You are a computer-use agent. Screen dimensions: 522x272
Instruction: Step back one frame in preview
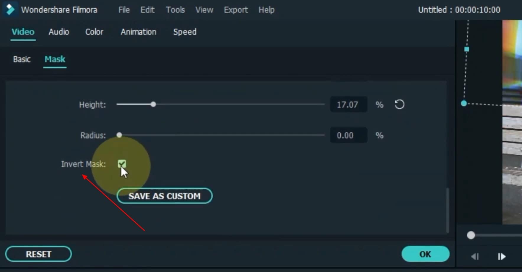[x=475, y=256]
